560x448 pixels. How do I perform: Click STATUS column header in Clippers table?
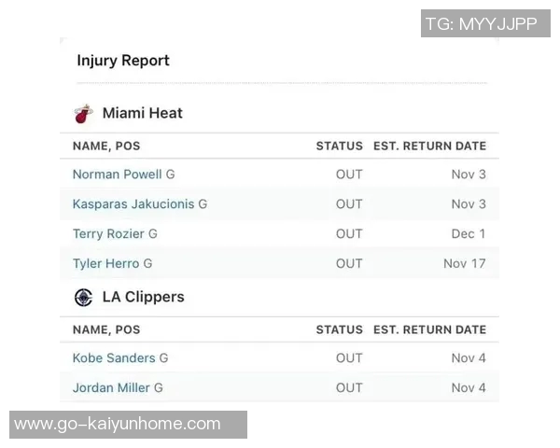click(339, 330)
